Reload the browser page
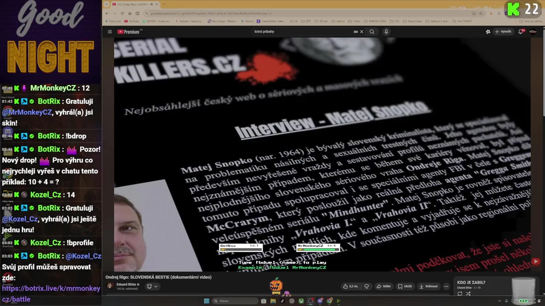545x306 pixels. pyautogui.click(x=122, y=13)
